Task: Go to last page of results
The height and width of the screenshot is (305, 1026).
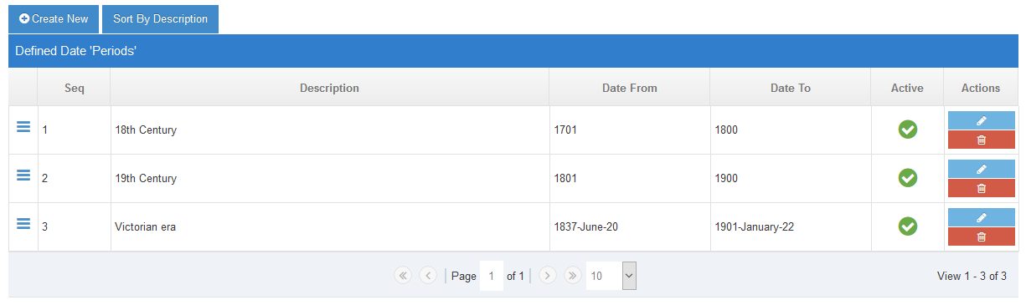Action: [572, 276]
